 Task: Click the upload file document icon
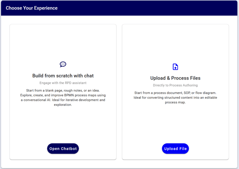[x=175, y=67]
